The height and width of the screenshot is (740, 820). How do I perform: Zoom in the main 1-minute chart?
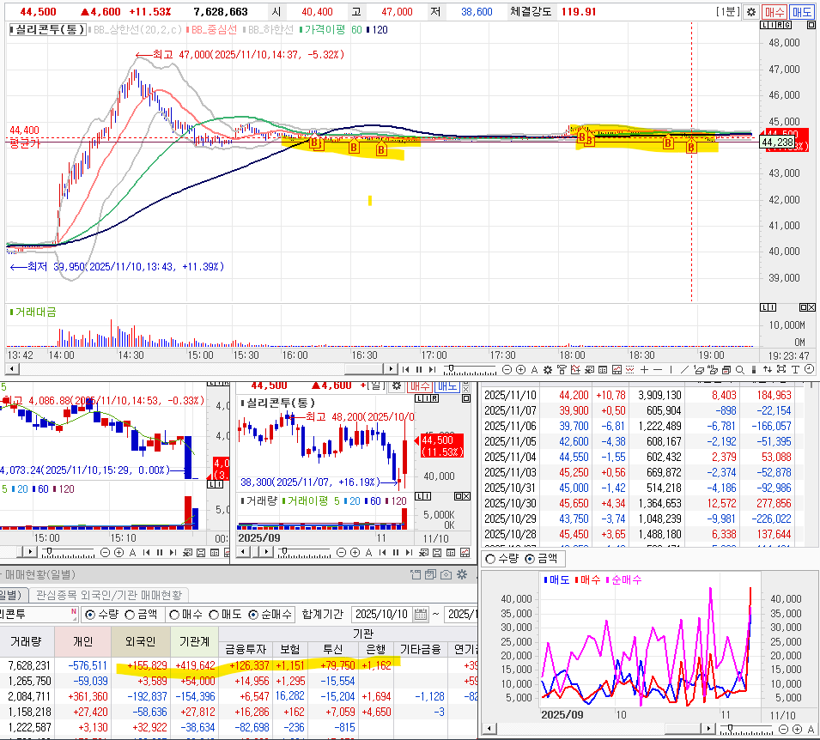tap(521, 370)
